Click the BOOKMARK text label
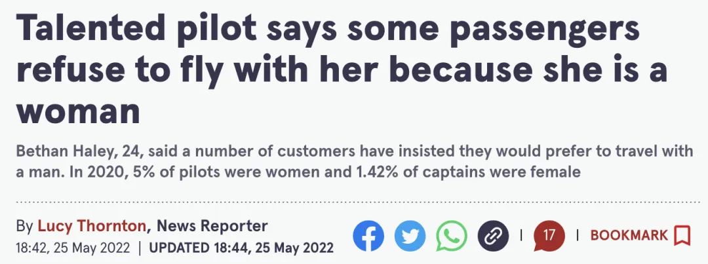The image size is (708, 264). point(629,235)
